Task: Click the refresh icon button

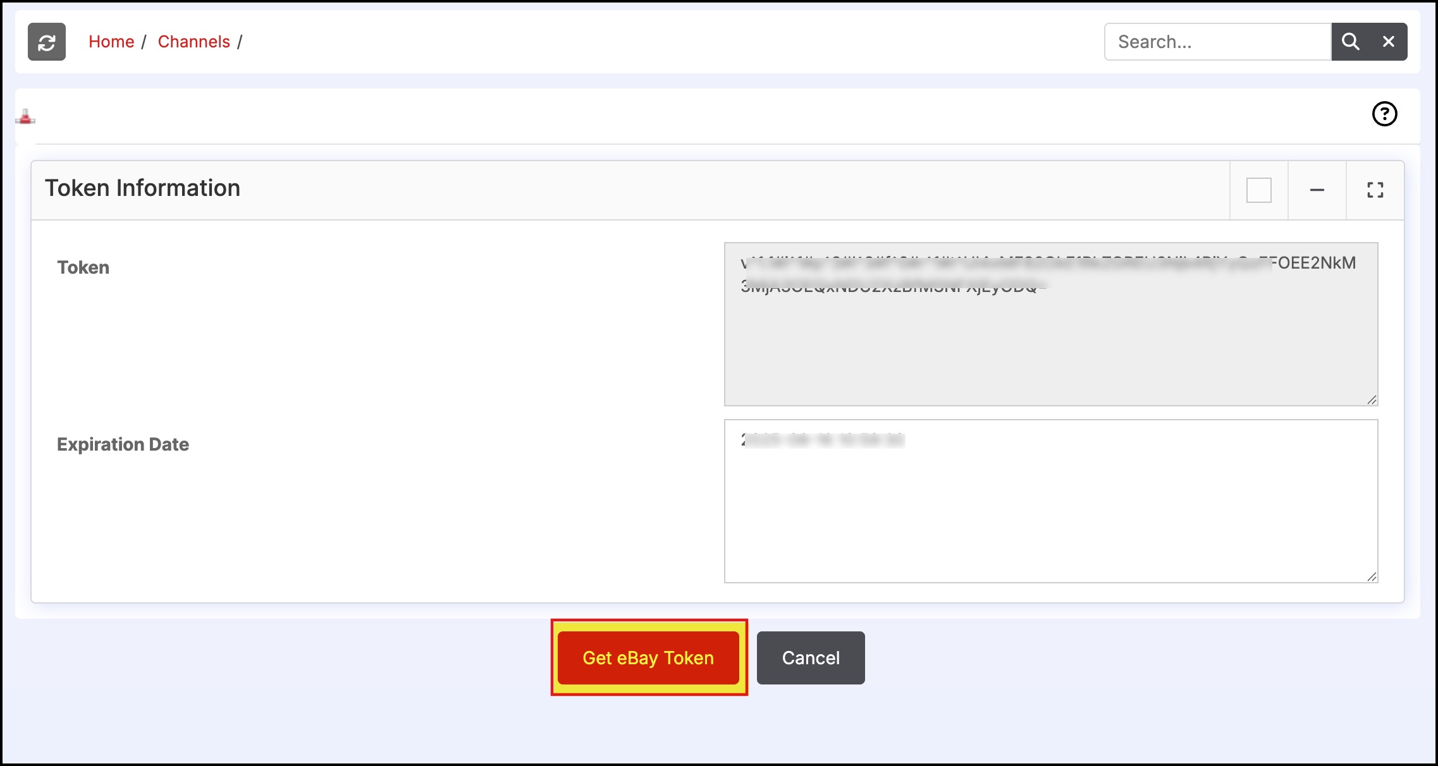Action: point(47,42)
